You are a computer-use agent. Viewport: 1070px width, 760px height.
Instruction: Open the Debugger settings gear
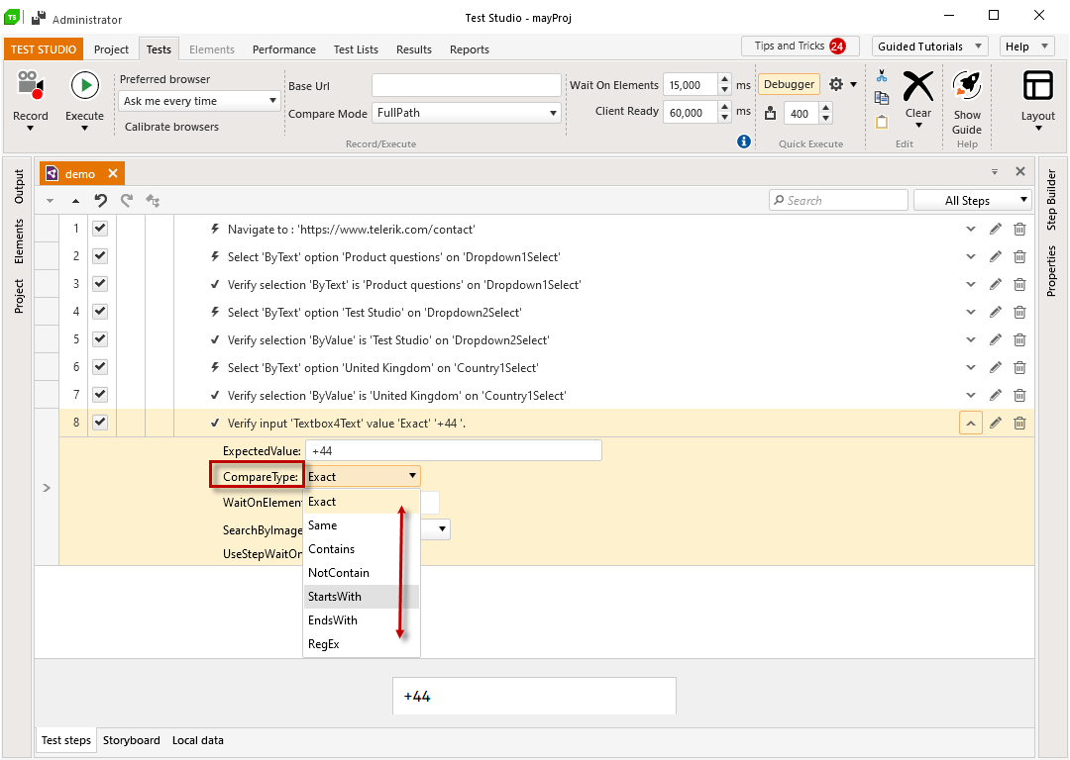836,84
